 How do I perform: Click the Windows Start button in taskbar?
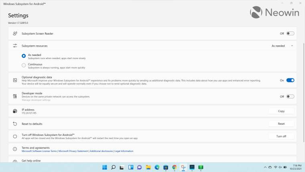point(105,167)
